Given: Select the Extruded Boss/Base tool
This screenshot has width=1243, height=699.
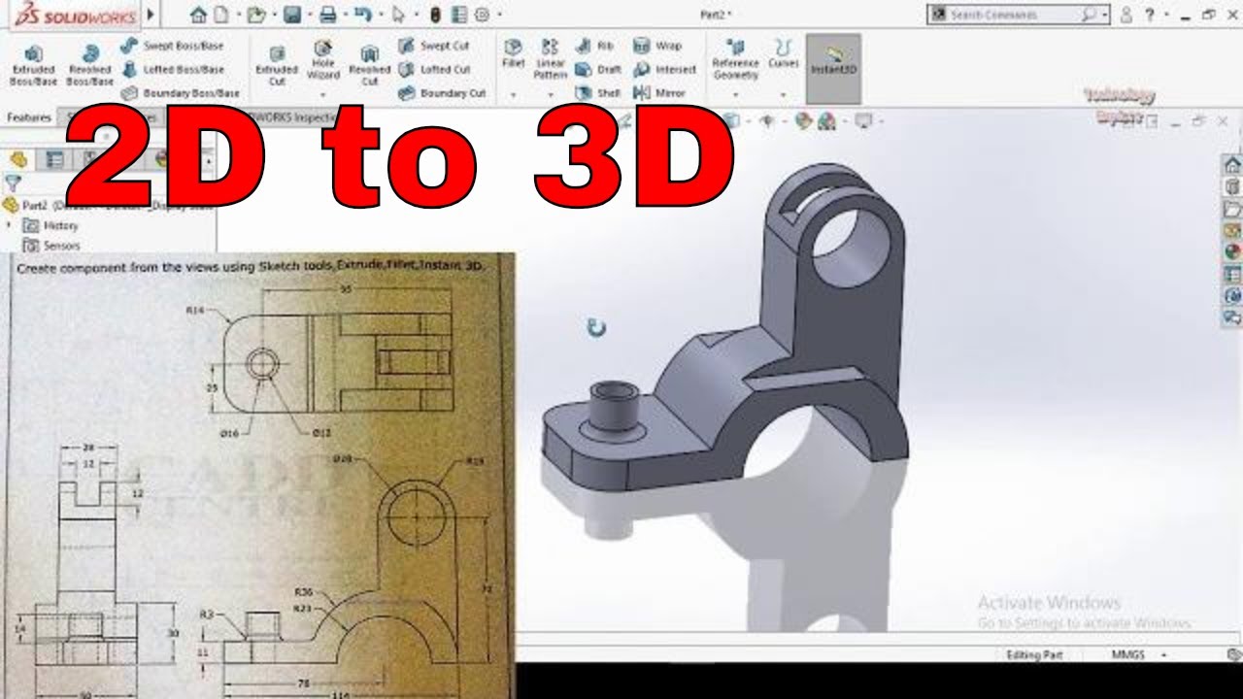Looking at the screenshot, I should (x=33, y=66).
